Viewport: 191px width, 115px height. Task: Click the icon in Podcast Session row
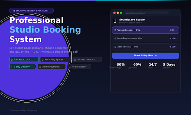pos(115,30)
